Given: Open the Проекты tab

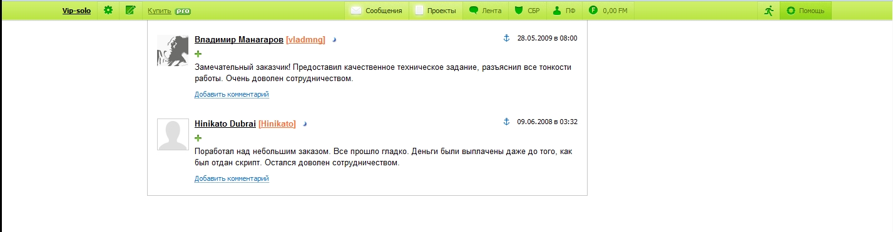Looking at the screenshot, I should [x=436, y=11].
